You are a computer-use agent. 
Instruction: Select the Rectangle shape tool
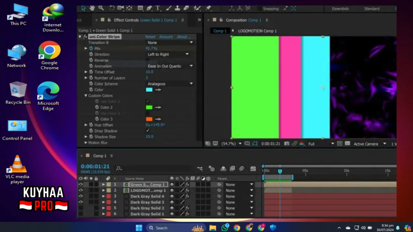click(140, 8)
